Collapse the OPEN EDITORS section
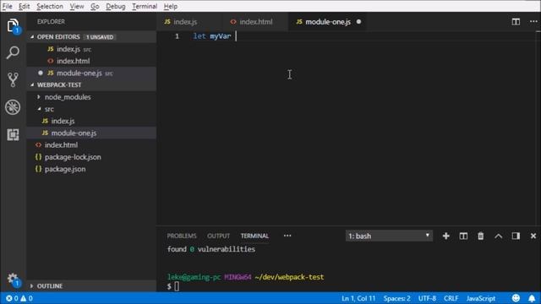This screenshot has width=541, height=304. point(32,36)
